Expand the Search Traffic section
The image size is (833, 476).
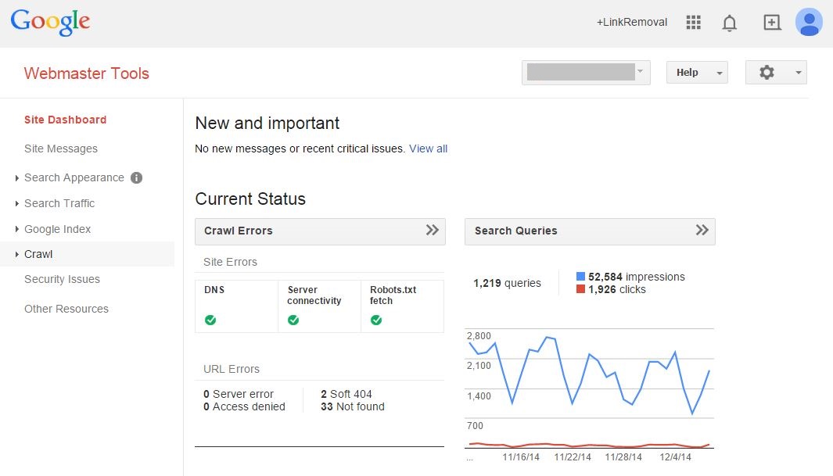[x=59, y=203]
